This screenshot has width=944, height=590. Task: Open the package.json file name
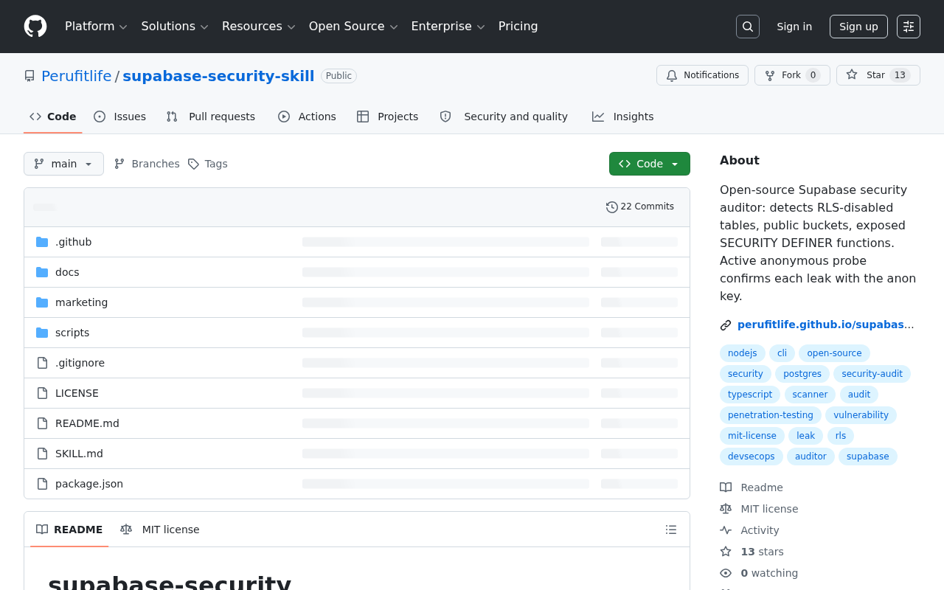coord(89,484)
